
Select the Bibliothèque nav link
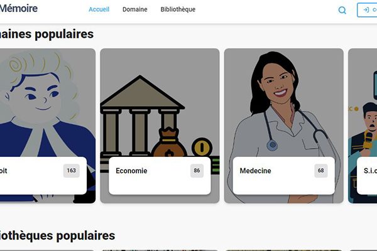point(178,9)
